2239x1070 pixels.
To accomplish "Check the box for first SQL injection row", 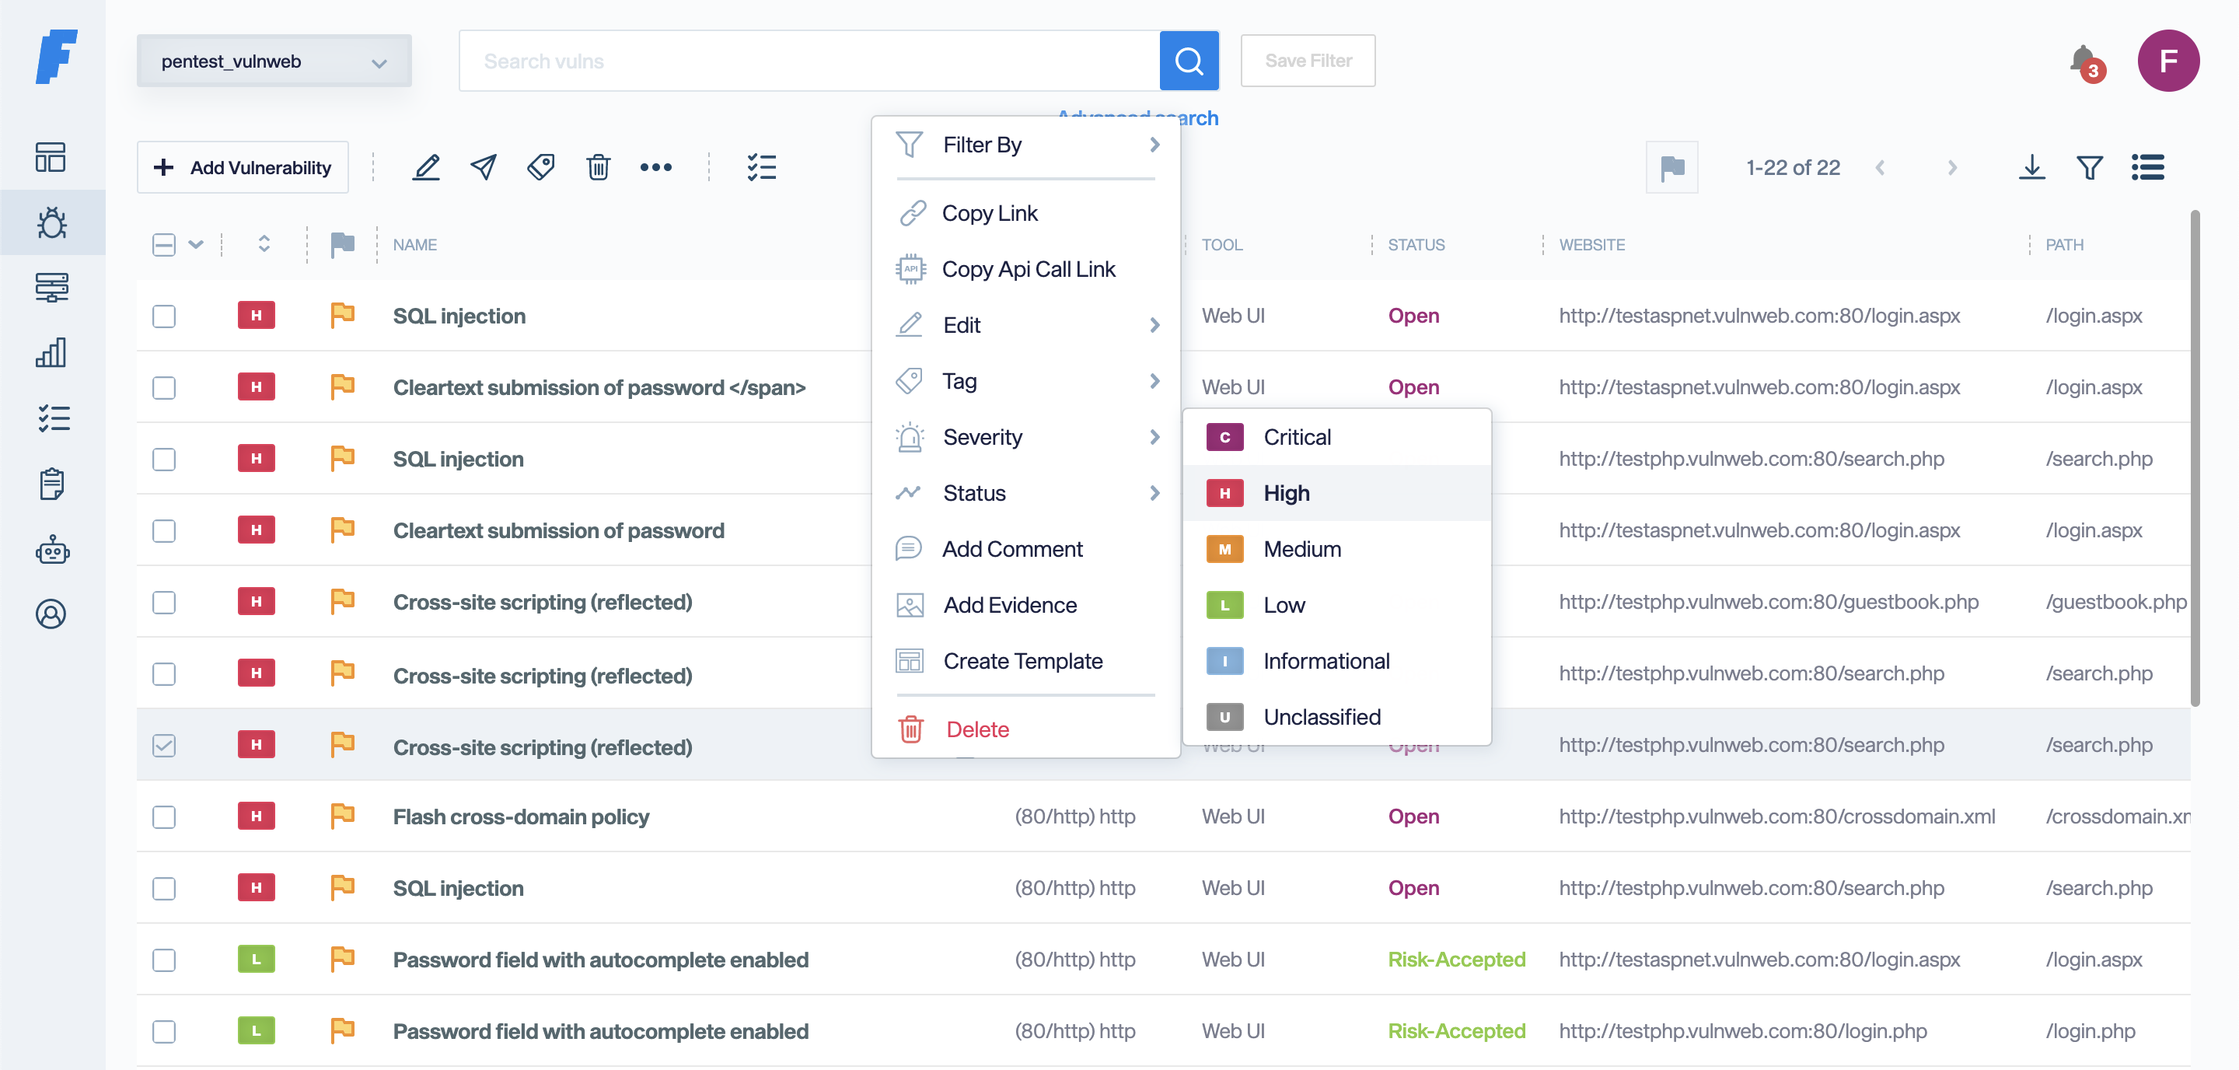I will pos(164,316).
